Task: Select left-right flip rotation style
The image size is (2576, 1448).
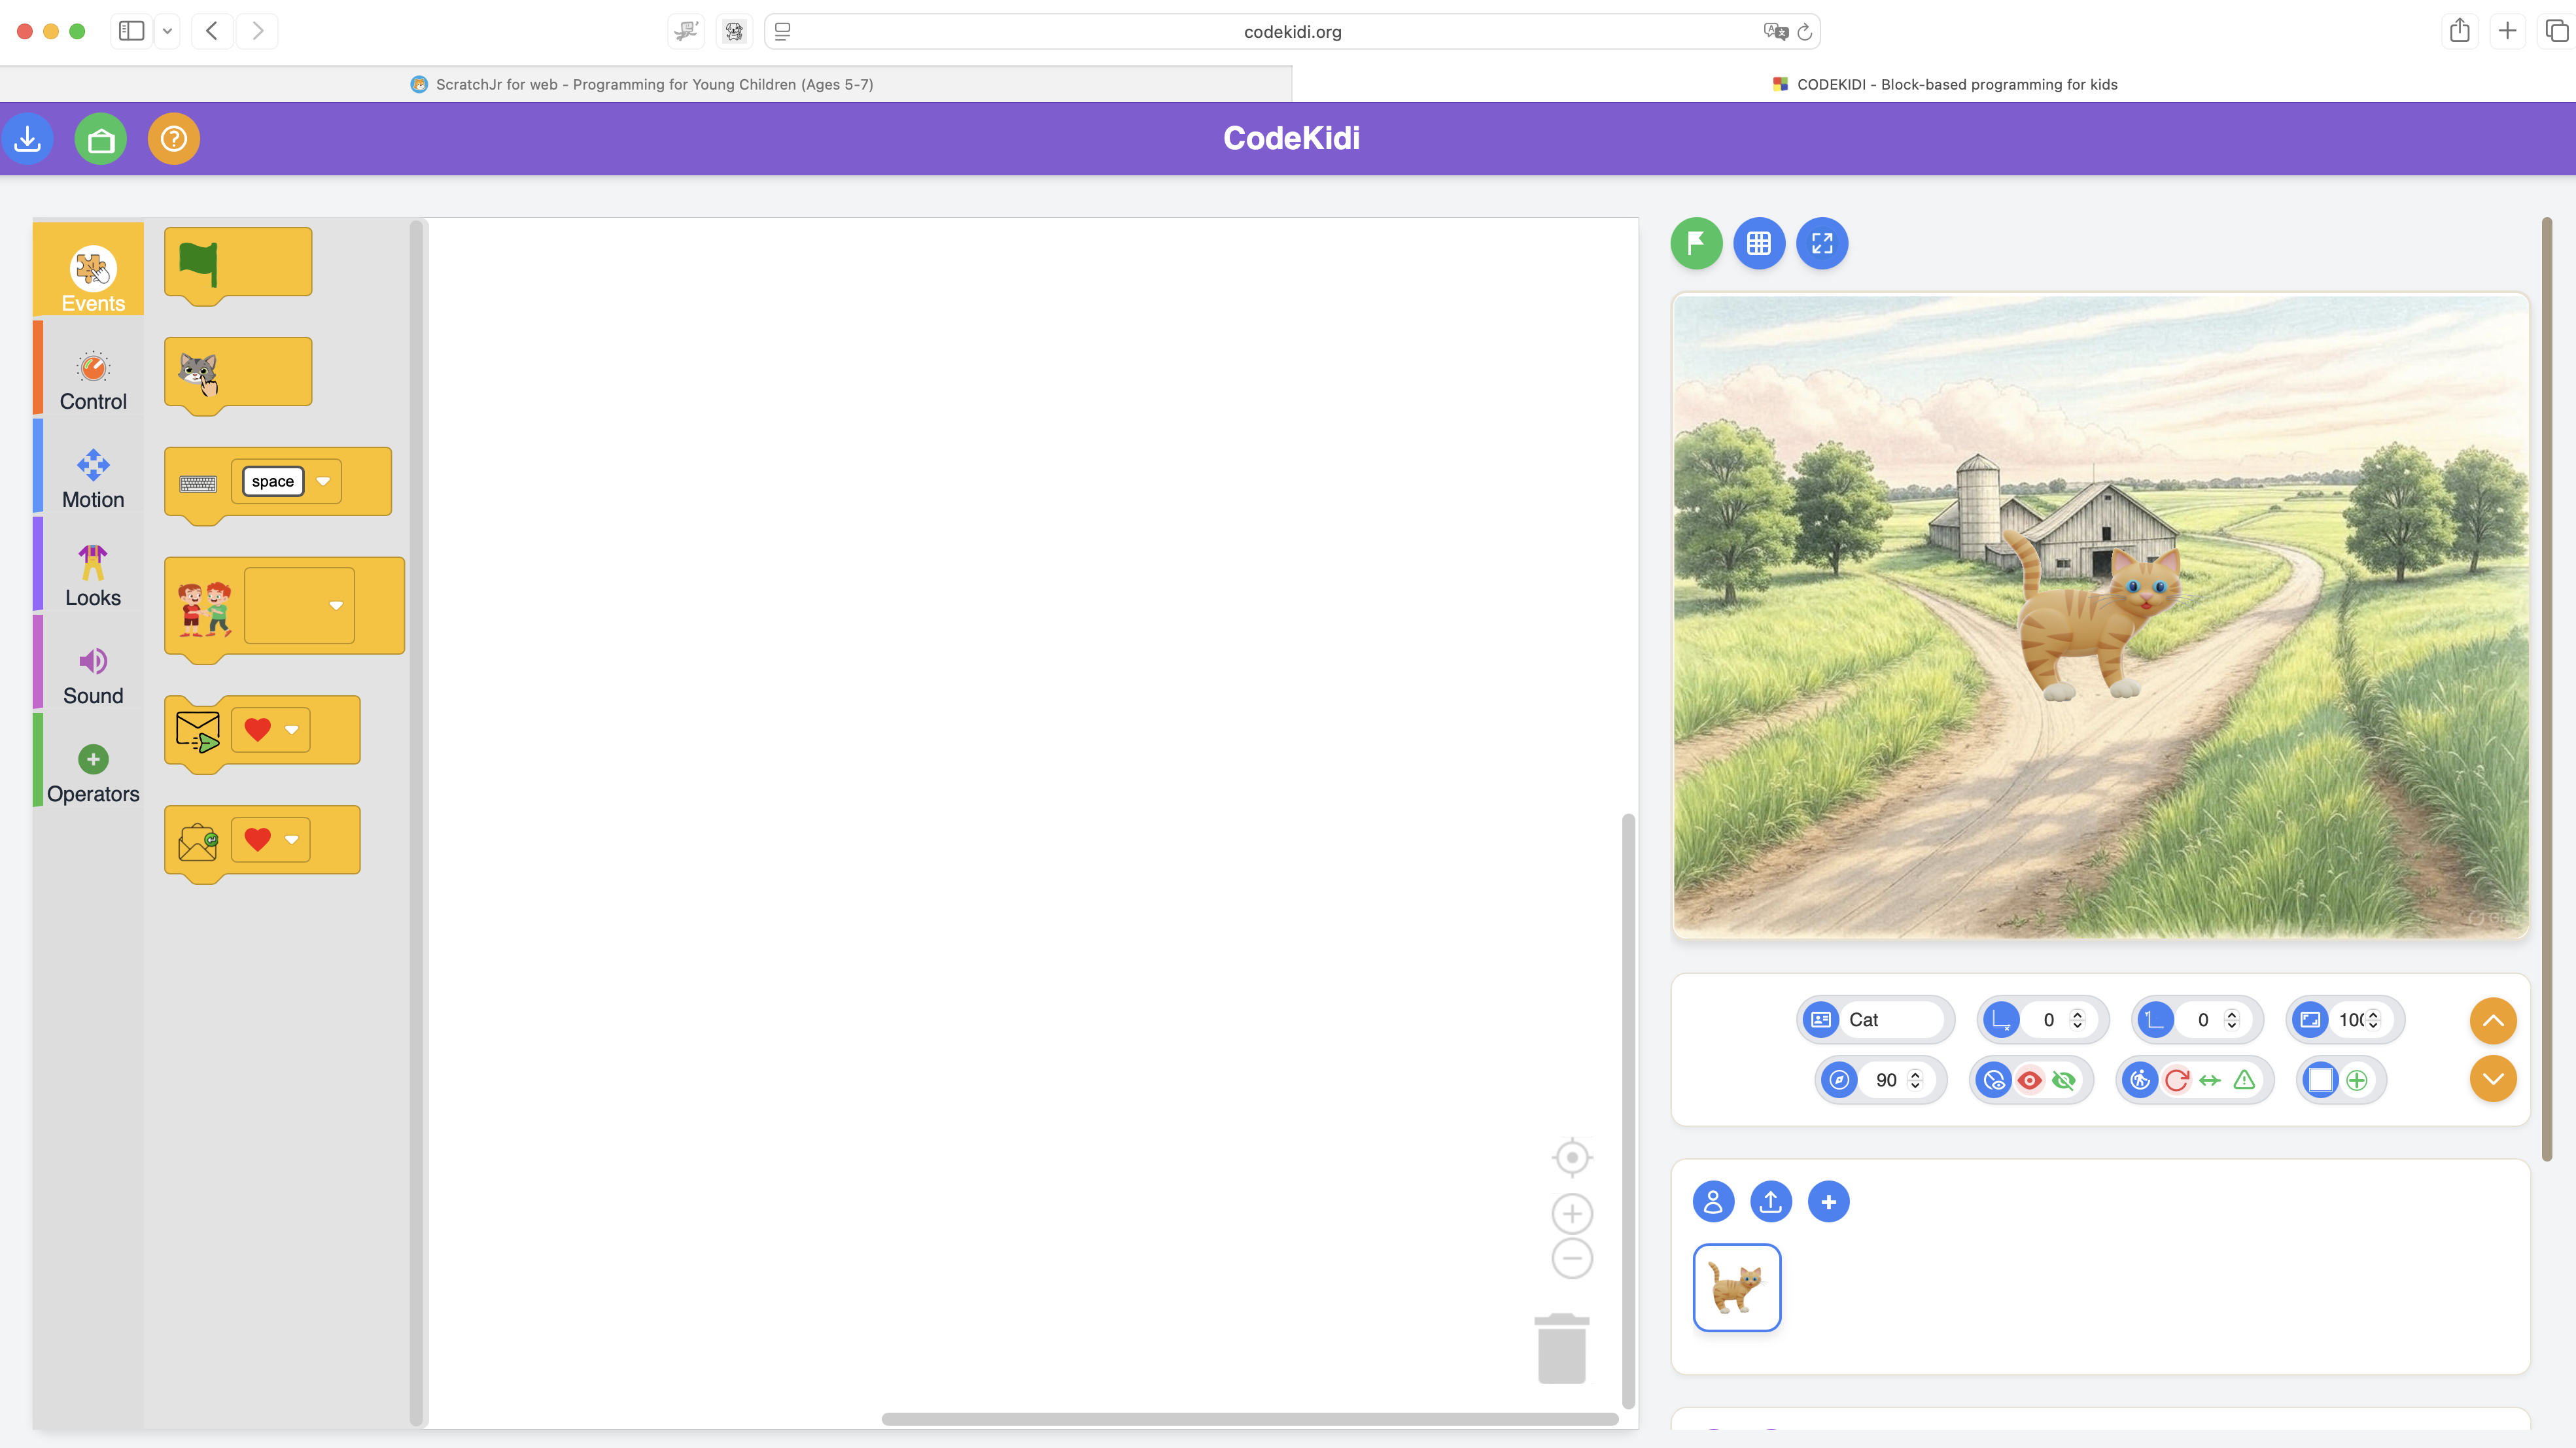Action: [x=2210, y=1080]
